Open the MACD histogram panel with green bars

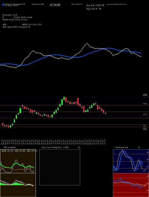18,185
